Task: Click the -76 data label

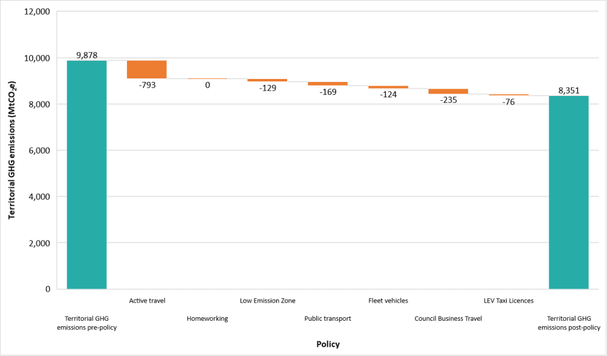Action: [509, 102]
